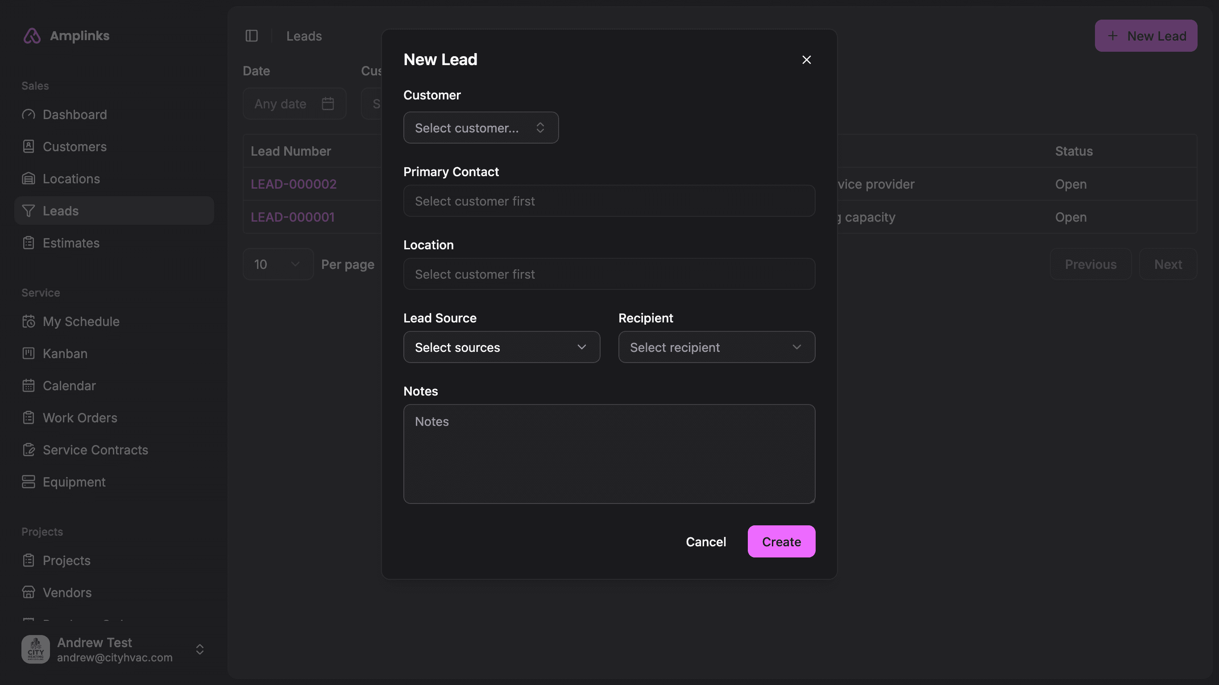This screenshot has height=685, width=1219.
Task: Click the Kanban board icon
Action: point(29,353)
